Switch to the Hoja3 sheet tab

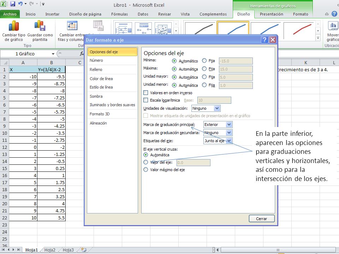pos(68,250)
